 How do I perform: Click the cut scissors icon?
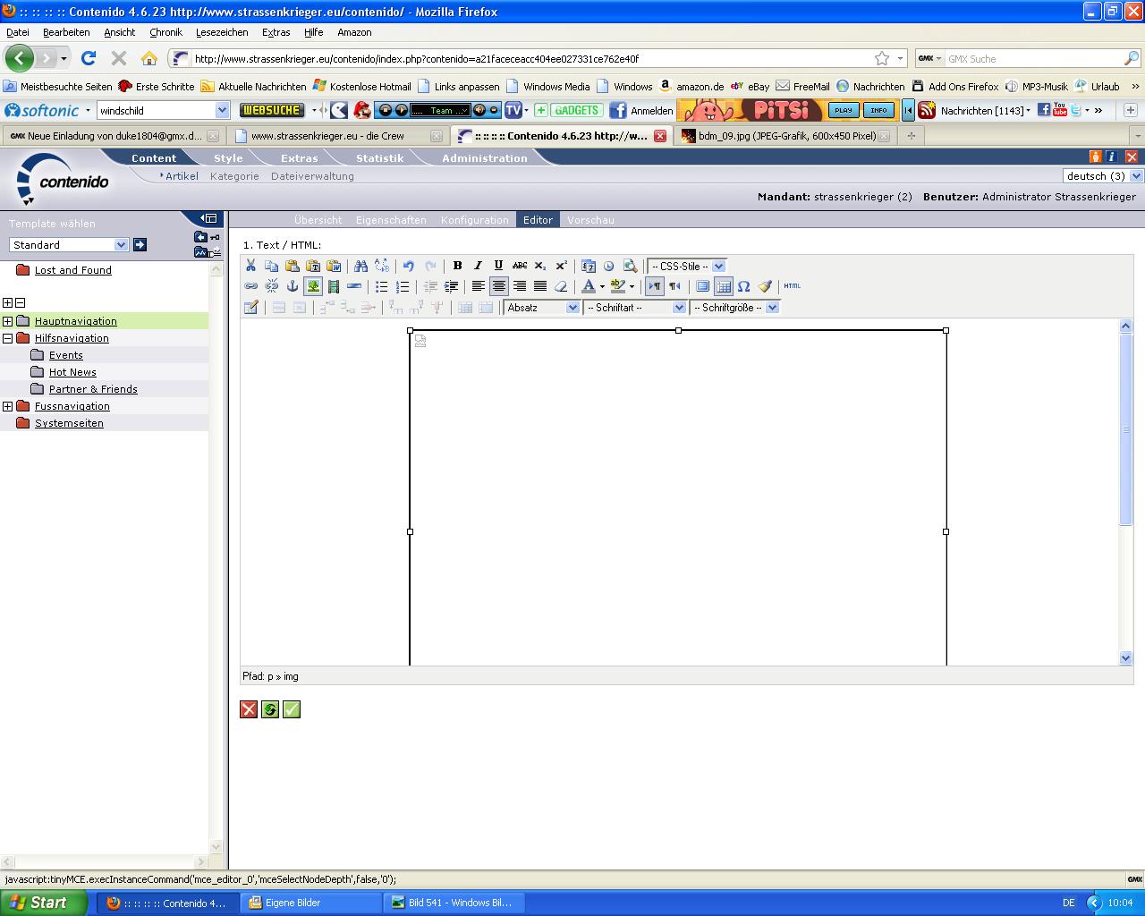tap(250, 266)
